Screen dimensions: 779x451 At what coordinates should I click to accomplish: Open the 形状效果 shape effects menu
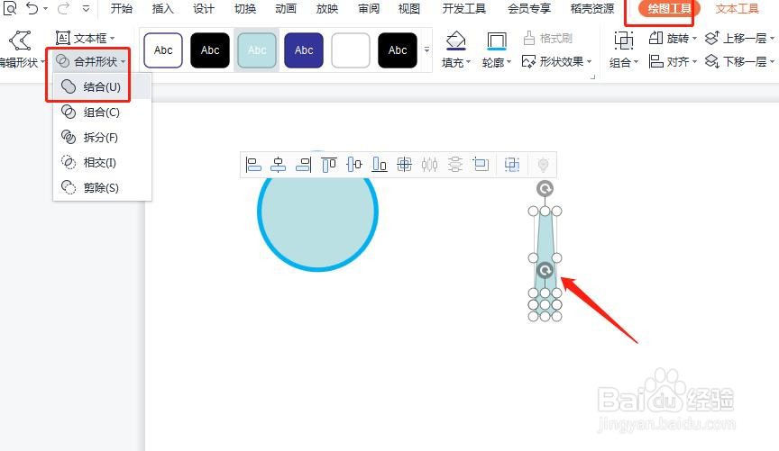click(556, 61)
